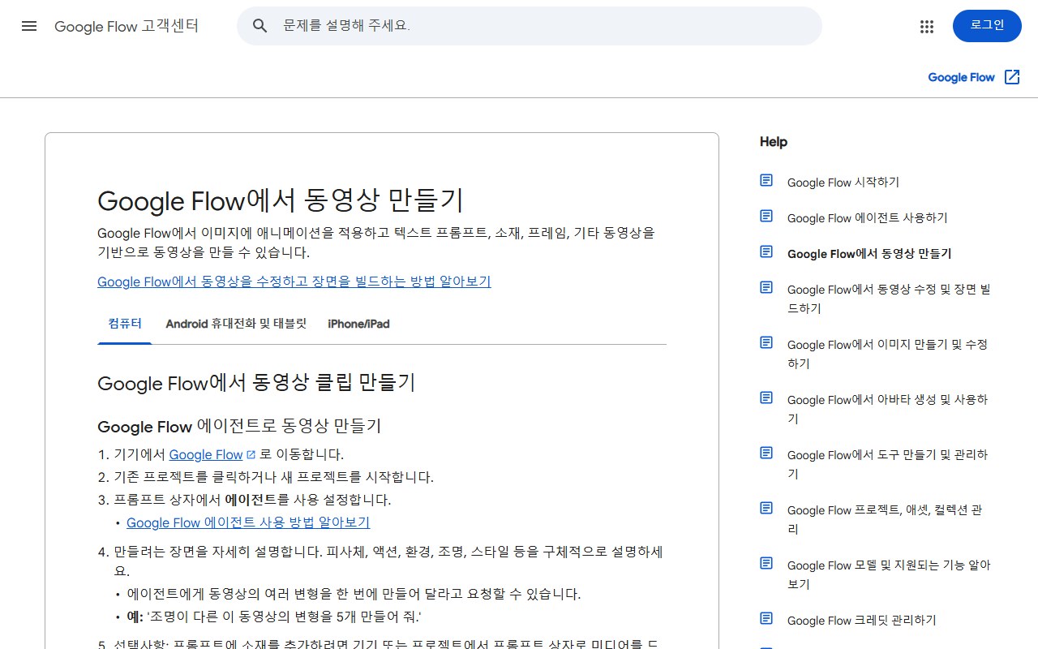Click the 로그인 button
1038x649 pixels.
click(x=987, y=26)
